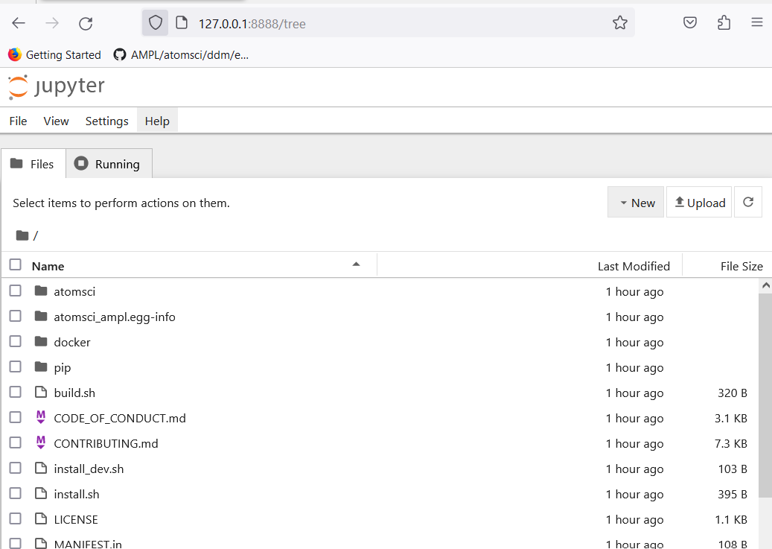Click the Name column sort arrow

pyautogui.click(x=356, y=264)
